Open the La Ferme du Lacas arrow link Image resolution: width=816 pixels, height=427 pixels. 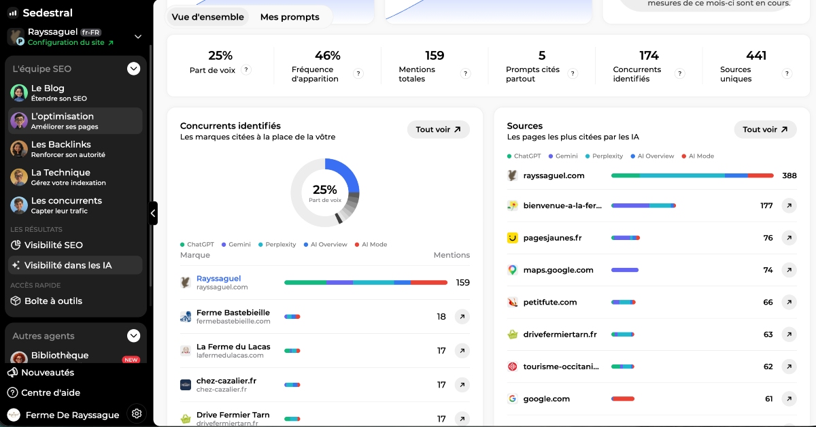tap(462, 351)
